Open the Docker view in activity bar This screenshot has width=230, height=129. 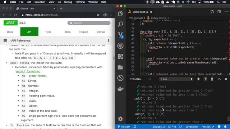pyautogui.click(x=120, y=89)
